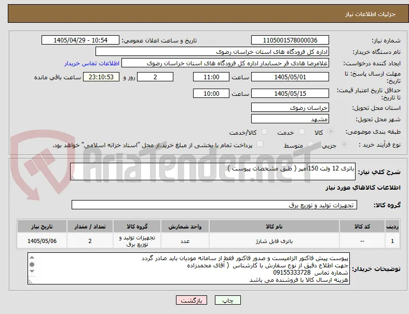
Task: Click the نام کالا column header
Action: pos(274,226)
